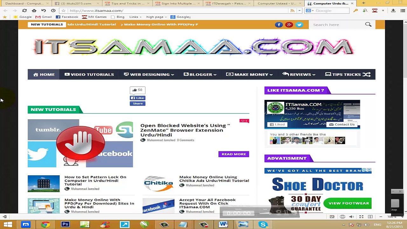Open the MX Games bookmark

94,17
